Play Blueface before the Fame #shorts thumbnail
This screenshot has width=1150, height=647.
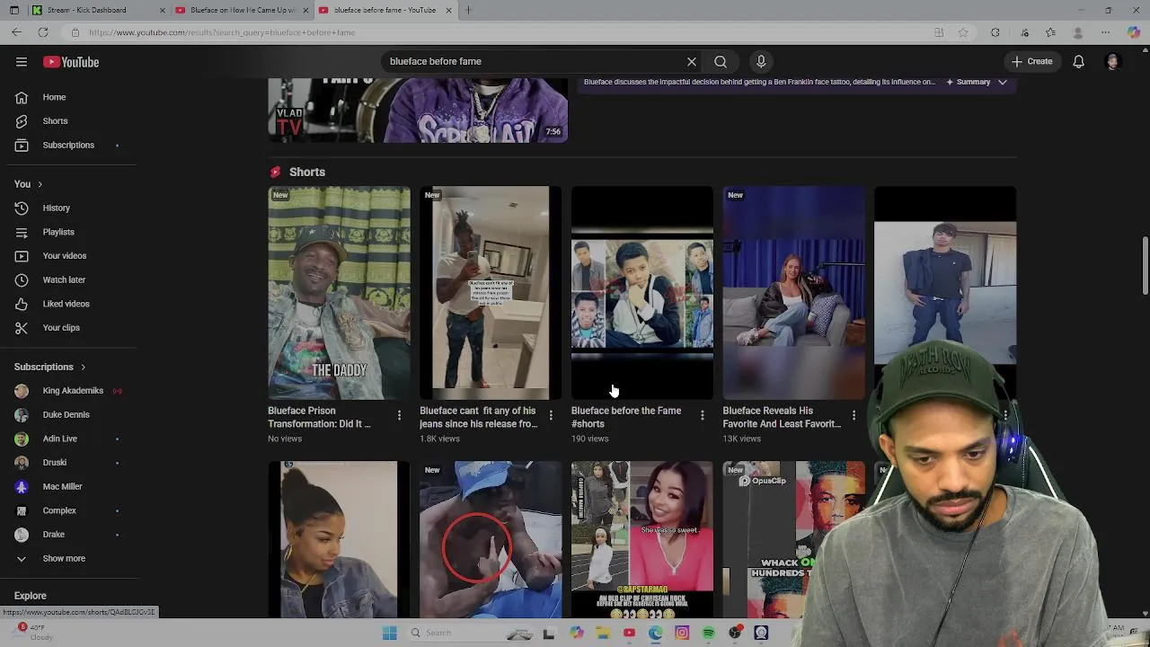[642, 293]
